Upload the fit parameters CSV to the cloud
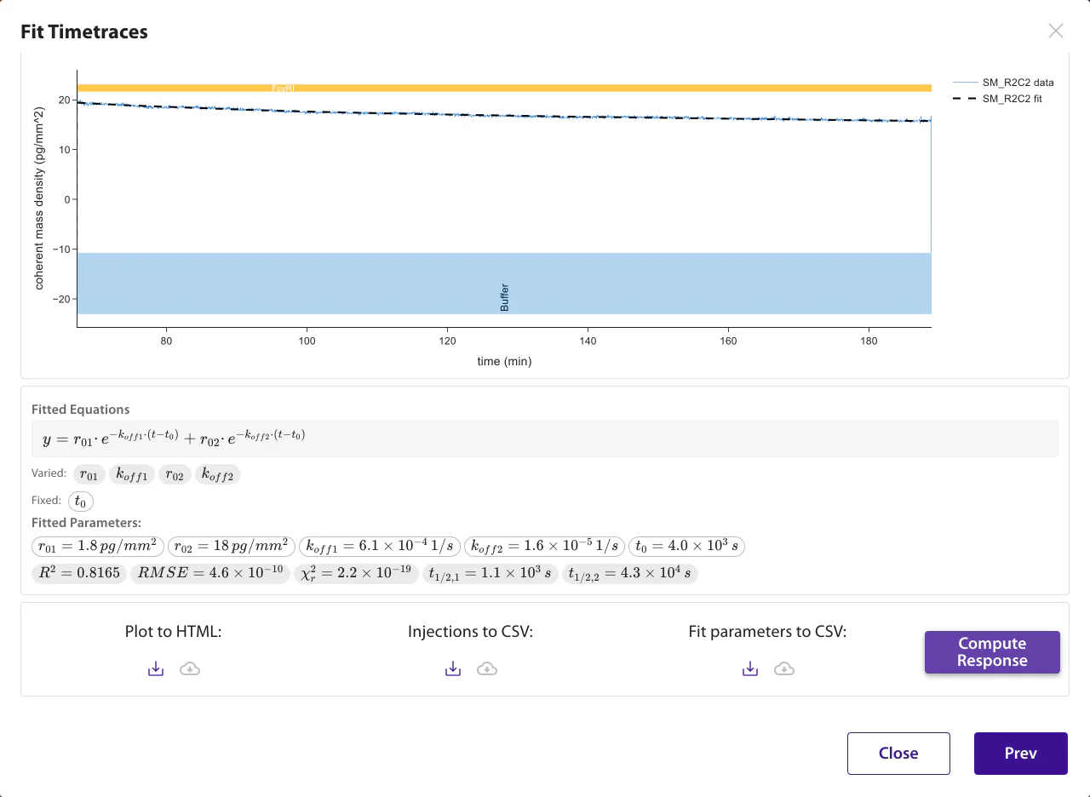Screen dimensions: 1090x797 tap(784, 669)
